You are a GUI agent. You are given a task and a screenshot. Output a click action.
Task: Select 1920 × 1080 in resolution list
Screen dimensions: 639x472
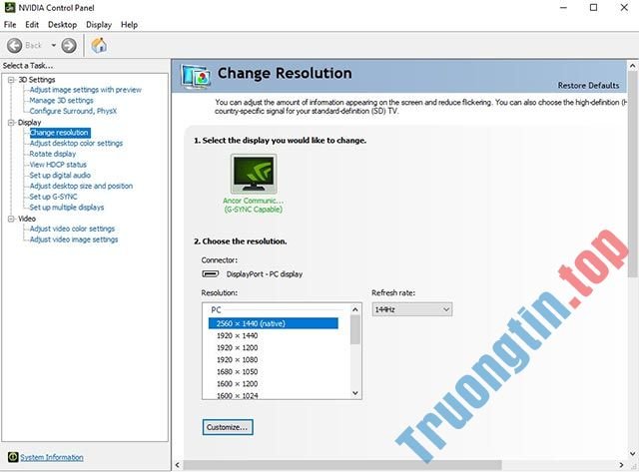pyautogui.click(x=238, y=358)
